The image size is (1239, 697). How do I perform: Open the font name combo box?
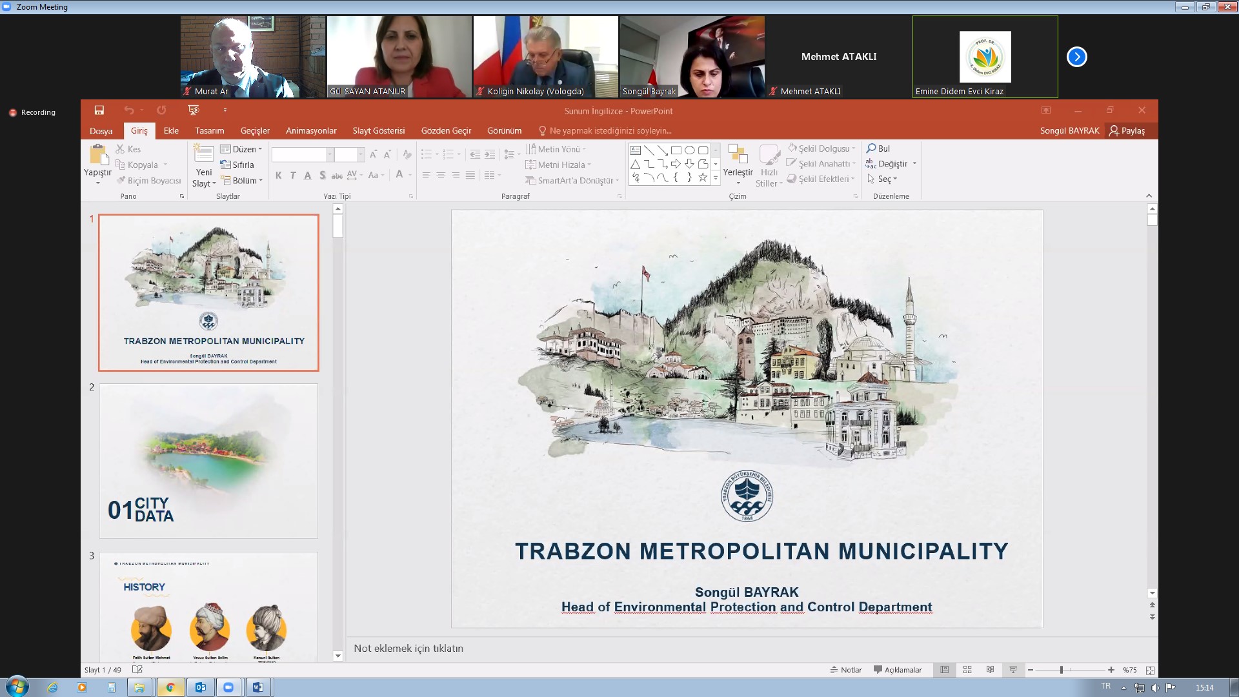(x=302, y=154)
